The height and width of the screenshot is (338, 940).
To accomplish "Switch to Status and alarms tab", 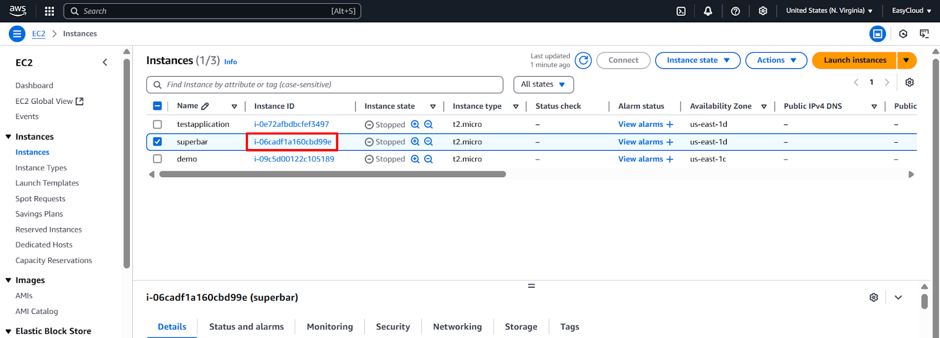I will click(246, 327).
